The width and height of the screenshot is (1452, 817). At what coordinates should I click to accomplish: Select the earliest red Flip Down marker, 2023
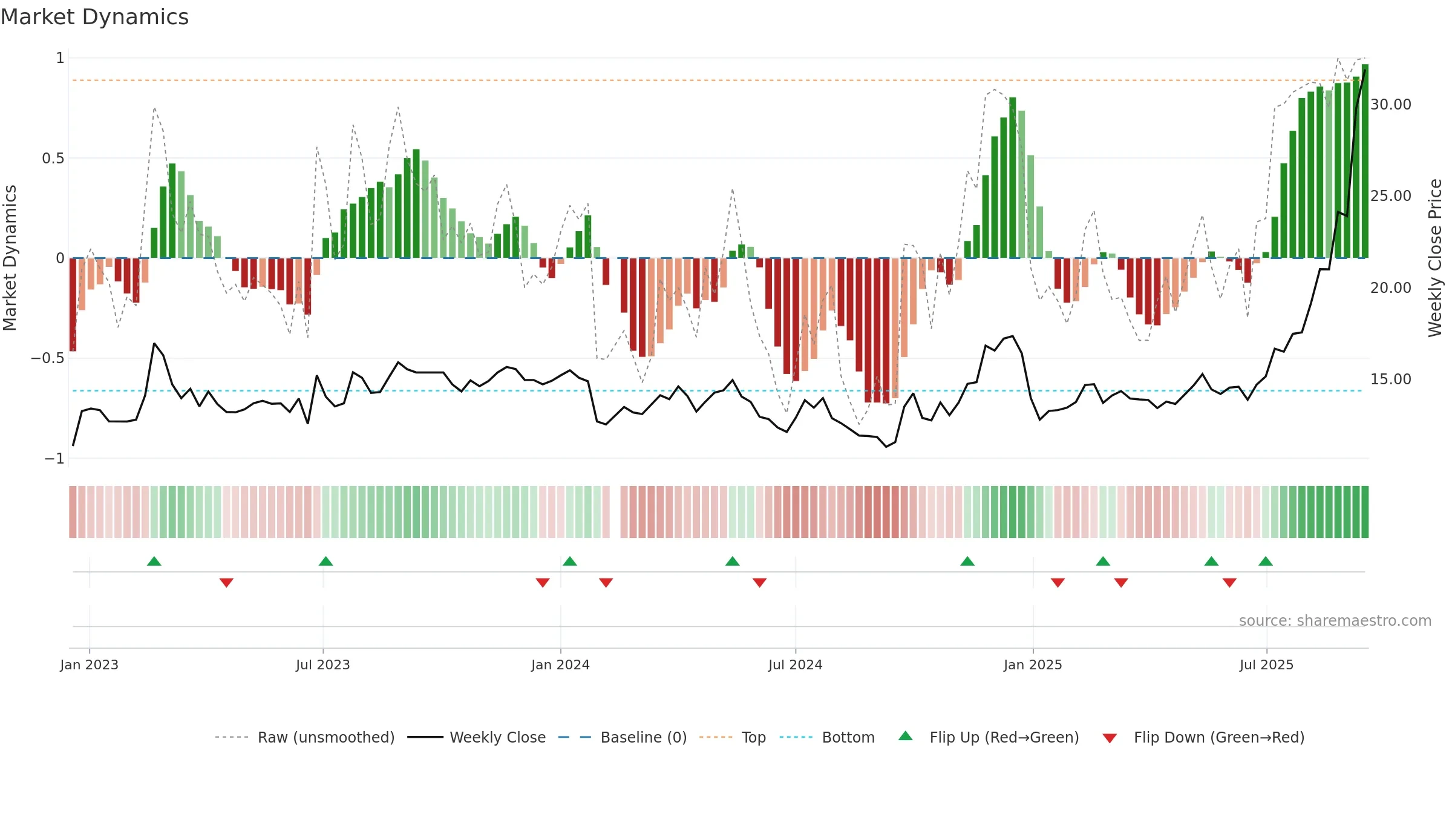pos(226,582)
